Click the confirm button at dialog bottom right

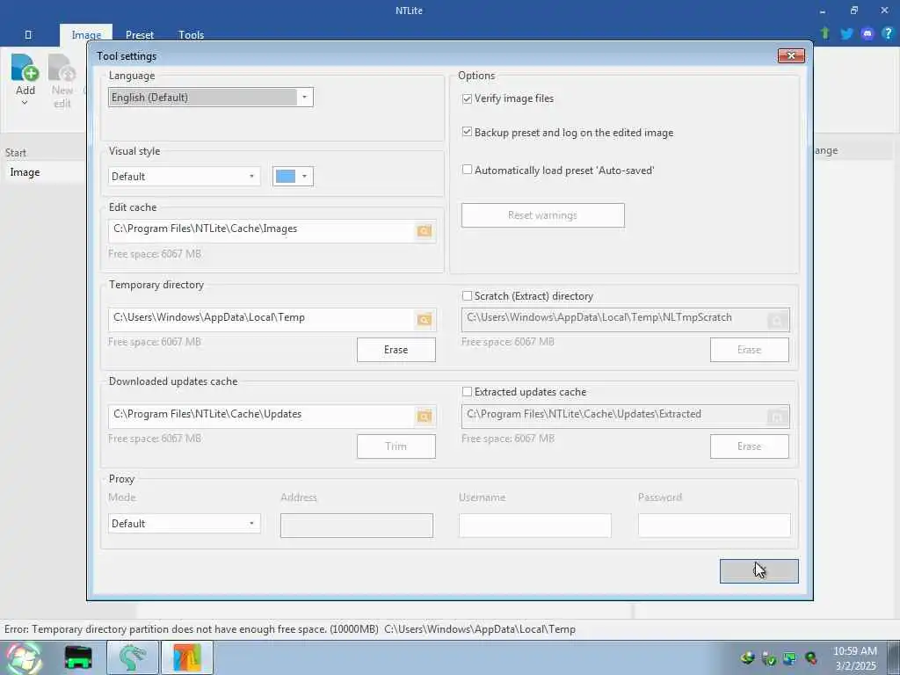pos(758,571)
